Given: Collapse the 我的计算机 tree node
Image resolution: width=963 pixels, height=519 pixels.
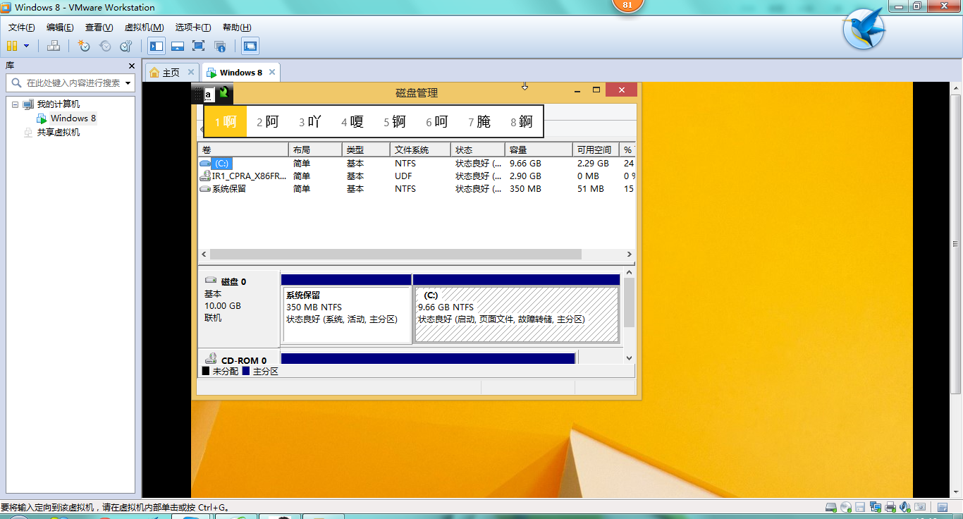Looking at the screenshot, I should (15, 104).
